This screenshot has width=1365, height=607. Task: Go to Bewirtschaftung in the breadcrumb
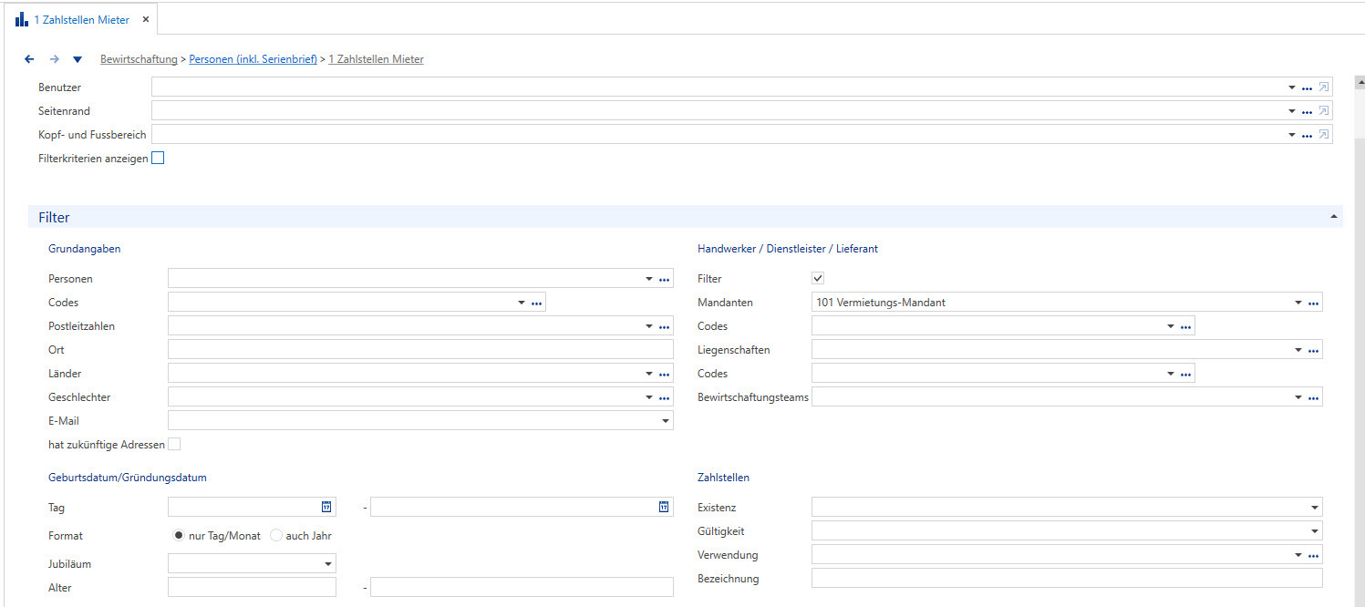[139, 59]
